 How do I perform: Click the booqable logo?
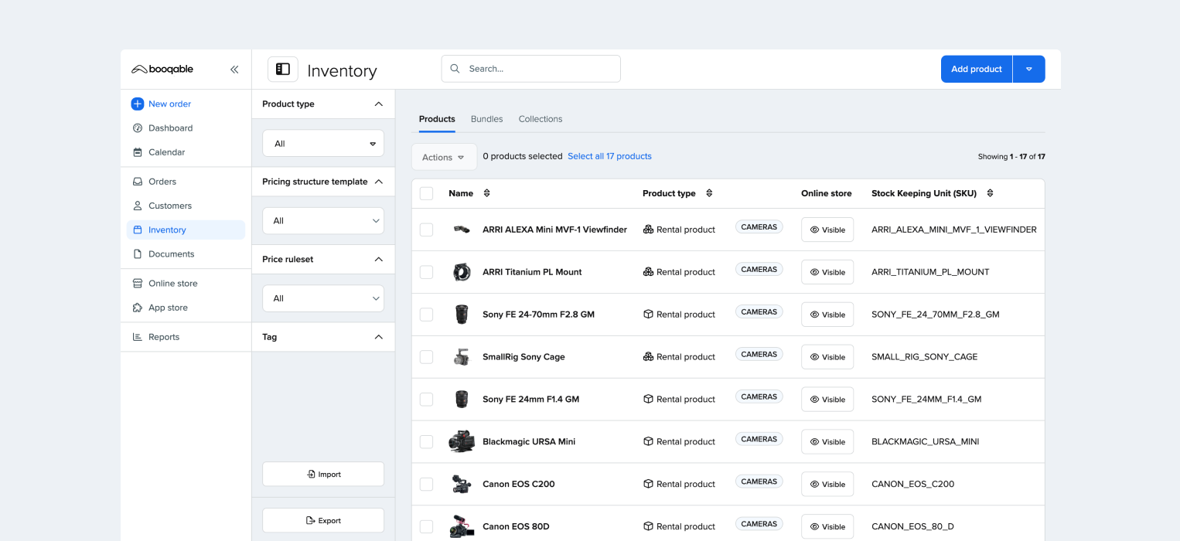(x=162, y=70)
